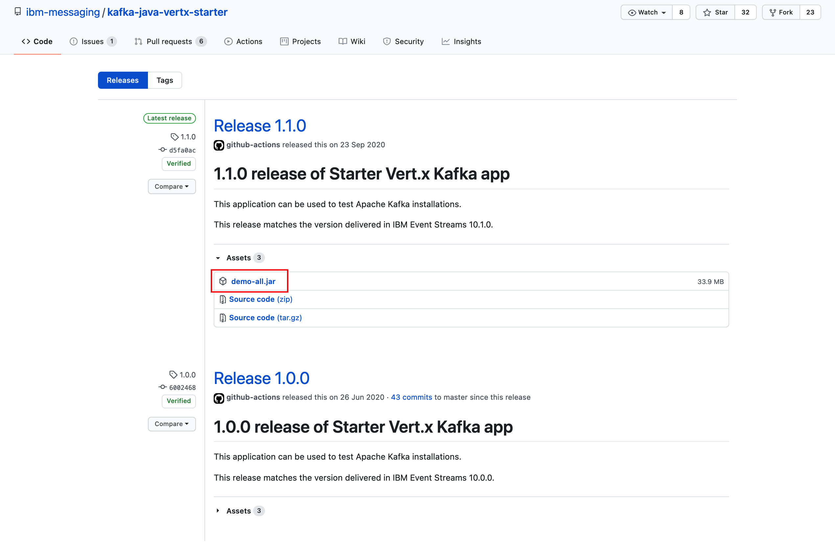Open commit 6002468
Screen dimensions: 835x551
pos(182,388)
